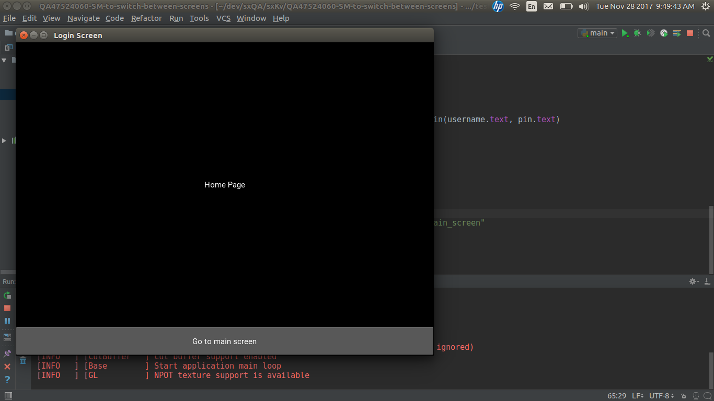Viewport: 714px width, 401px height.
Task: Hide the Run panel with download-arrow icon
Action: [707, 281]
